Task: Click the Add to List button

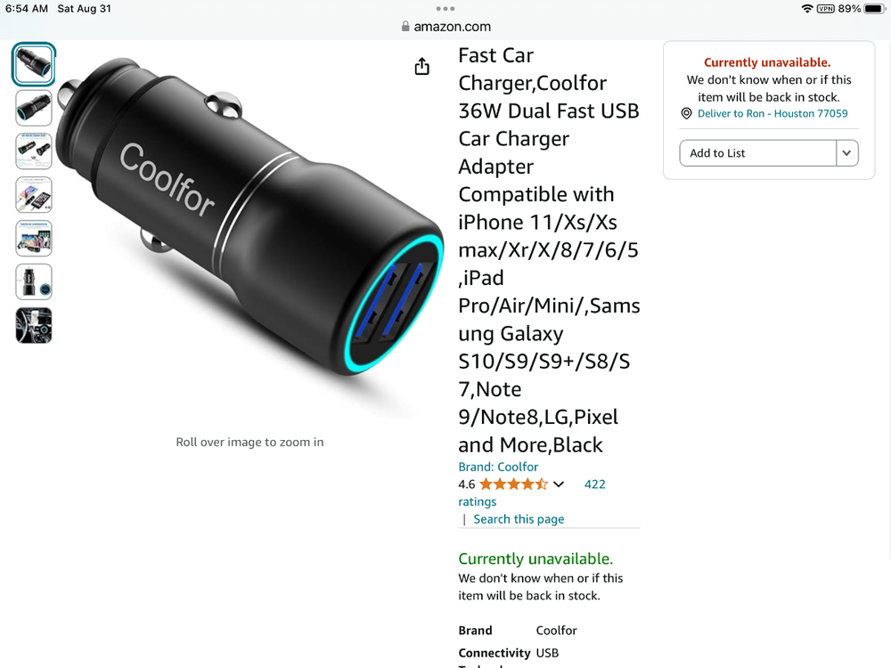Action: pos(758,153)
